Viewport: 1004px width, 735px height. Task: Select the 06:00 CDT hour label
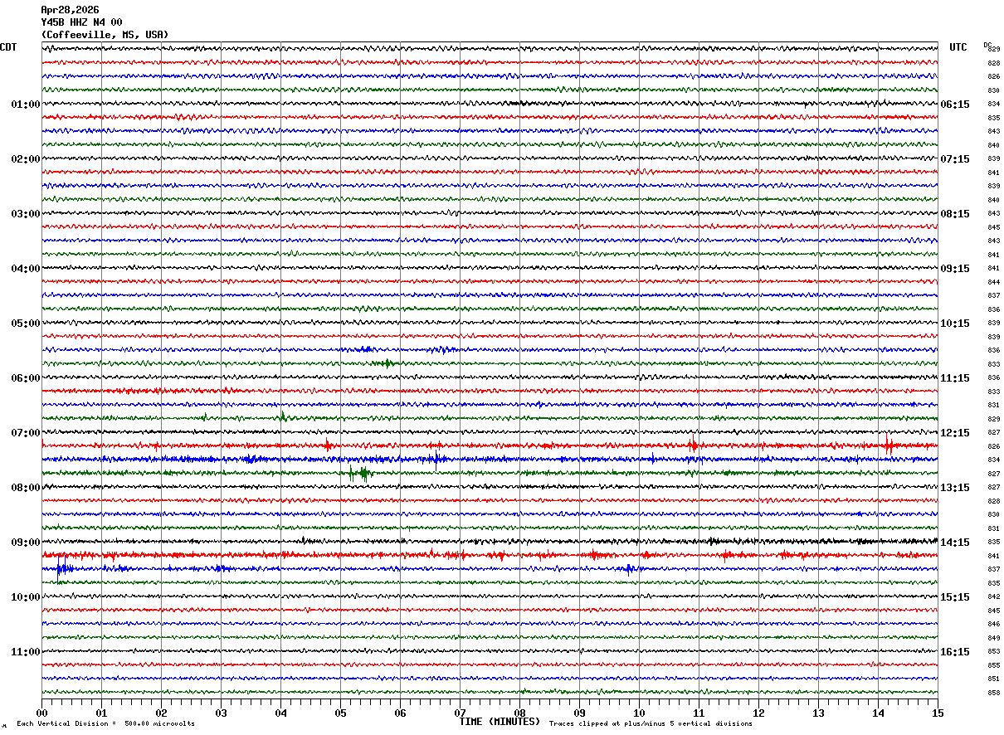26,378
